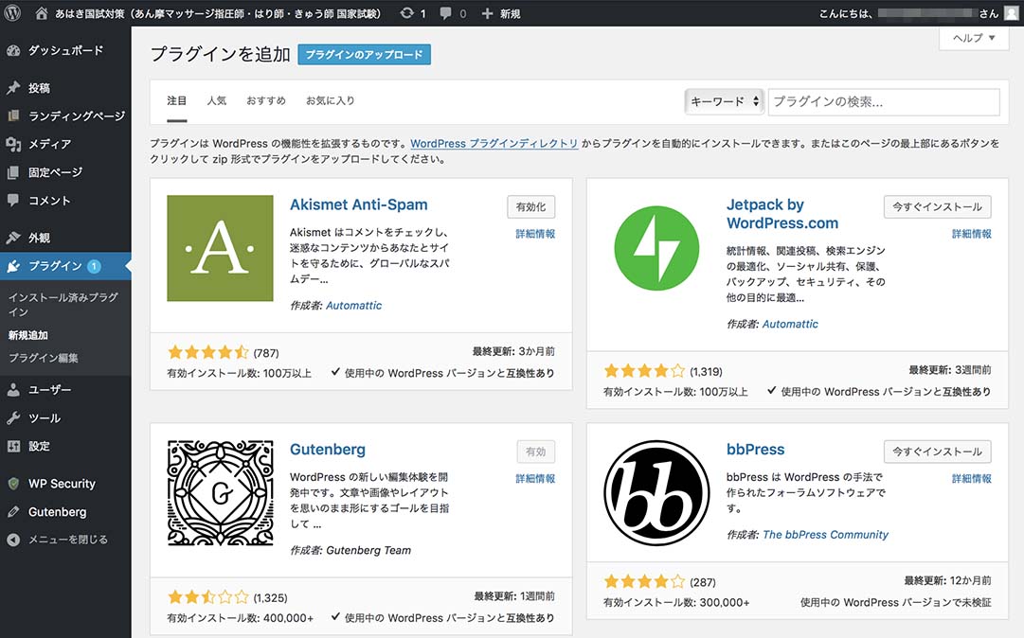Screen dimensions: 1024x638
Task: Open the メディア sidebar menu
Action: click(49, 144)
